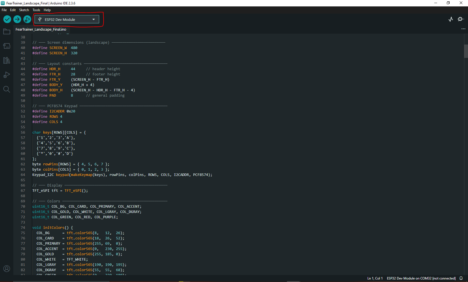The image size is (468, 282).
Task: Click the #define FTR_Y line
Action: (71, 80)
